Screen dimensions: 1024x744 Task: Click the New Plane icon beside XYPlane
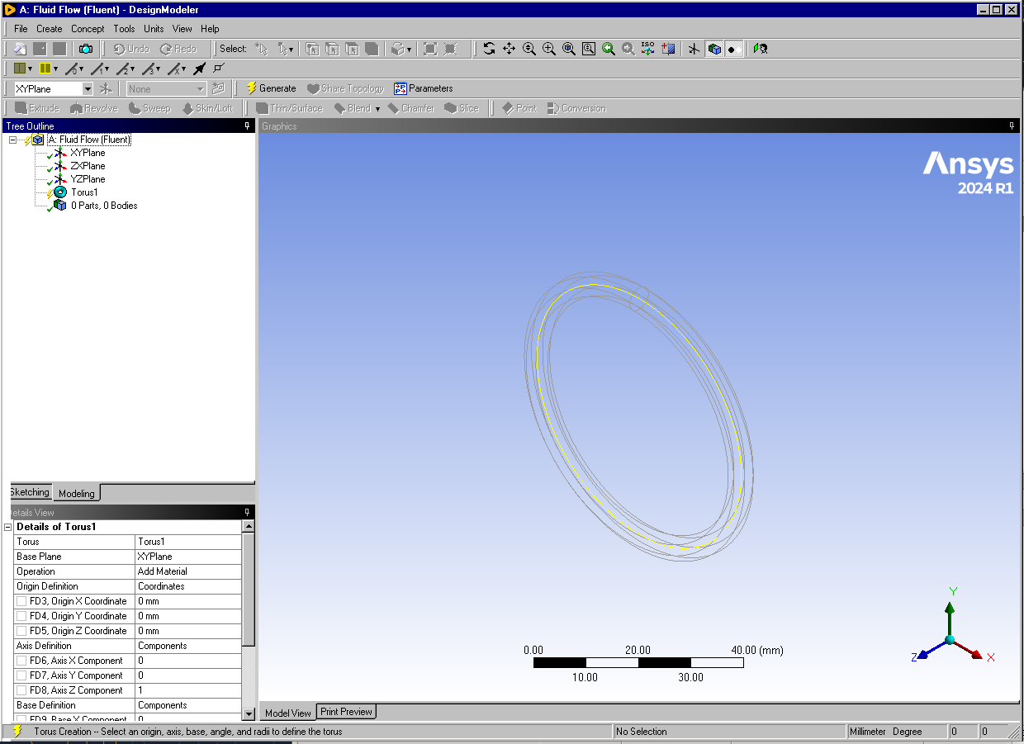tap(106, 88)
